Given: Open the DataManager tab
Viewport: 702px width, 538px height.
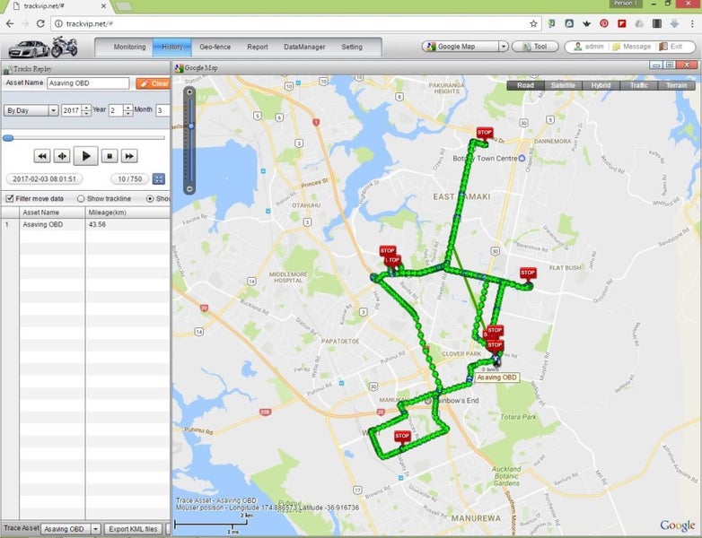Looking at the screenshot, I should 304,47.
